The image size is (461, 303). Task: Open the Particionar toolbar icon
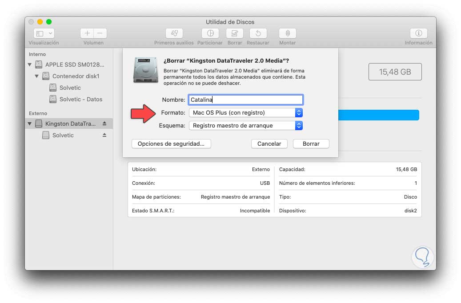click(210, 33)
